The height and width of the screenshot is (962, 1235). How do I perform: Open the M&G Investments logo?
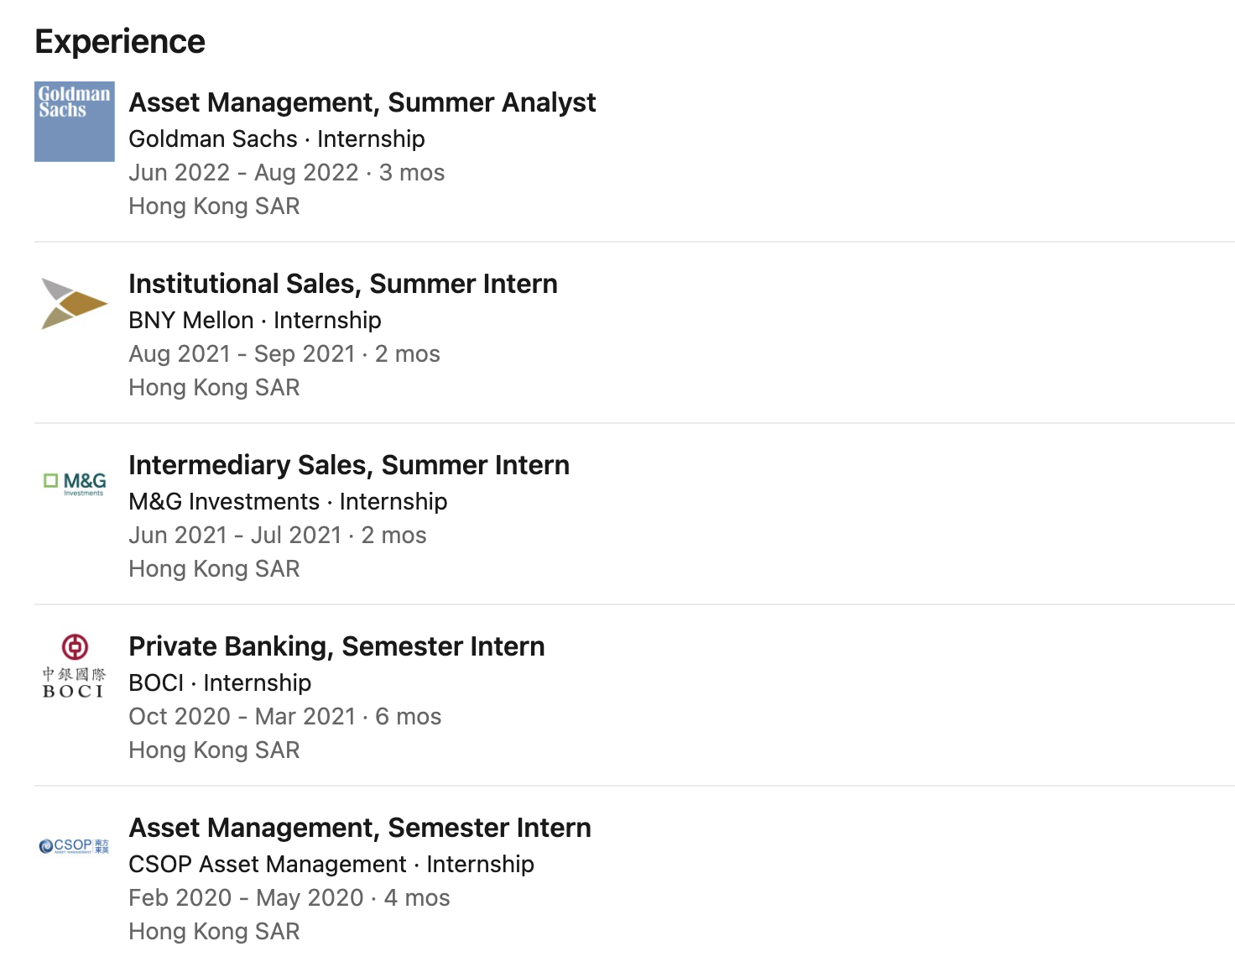75,484
